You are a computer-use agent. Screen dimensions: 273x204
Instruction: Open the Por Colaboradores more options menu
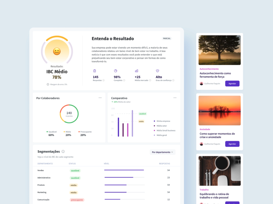click(100, 98)
